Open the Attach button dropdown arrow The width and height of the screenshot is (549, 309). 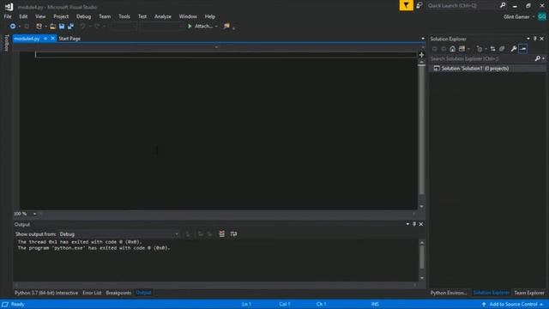pyautogui.click(x=216, y=27)
